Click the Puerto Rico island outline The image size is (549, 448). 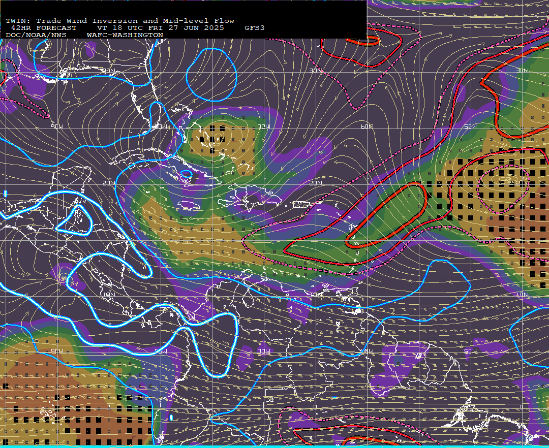(x=301, y=205)
